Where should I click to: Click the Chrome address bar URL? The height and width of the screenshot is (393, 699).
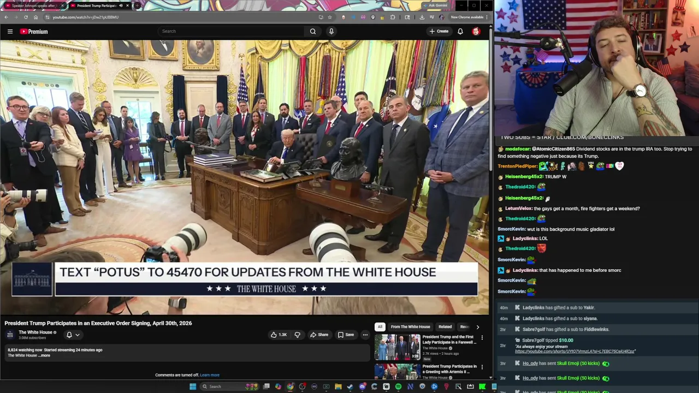[86, 17]
